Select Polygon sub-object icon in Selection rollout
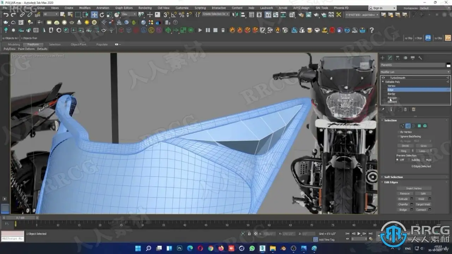452x254 pixels. tap(419, 126)
